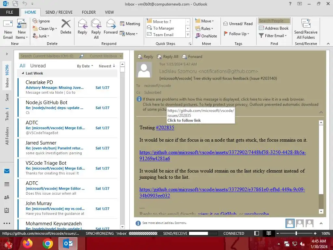Image resolution: width=333 pixels, height=250 pixels.
Task: Open the FILE tab
Action: click(9, 12)
